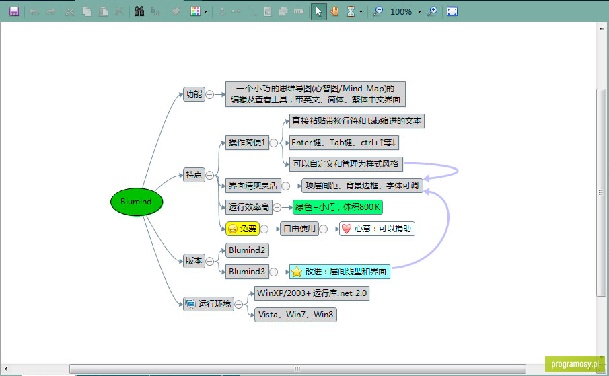Click the Undo arrow icon
Screen dimensions: 609x376
coord(34,11)
